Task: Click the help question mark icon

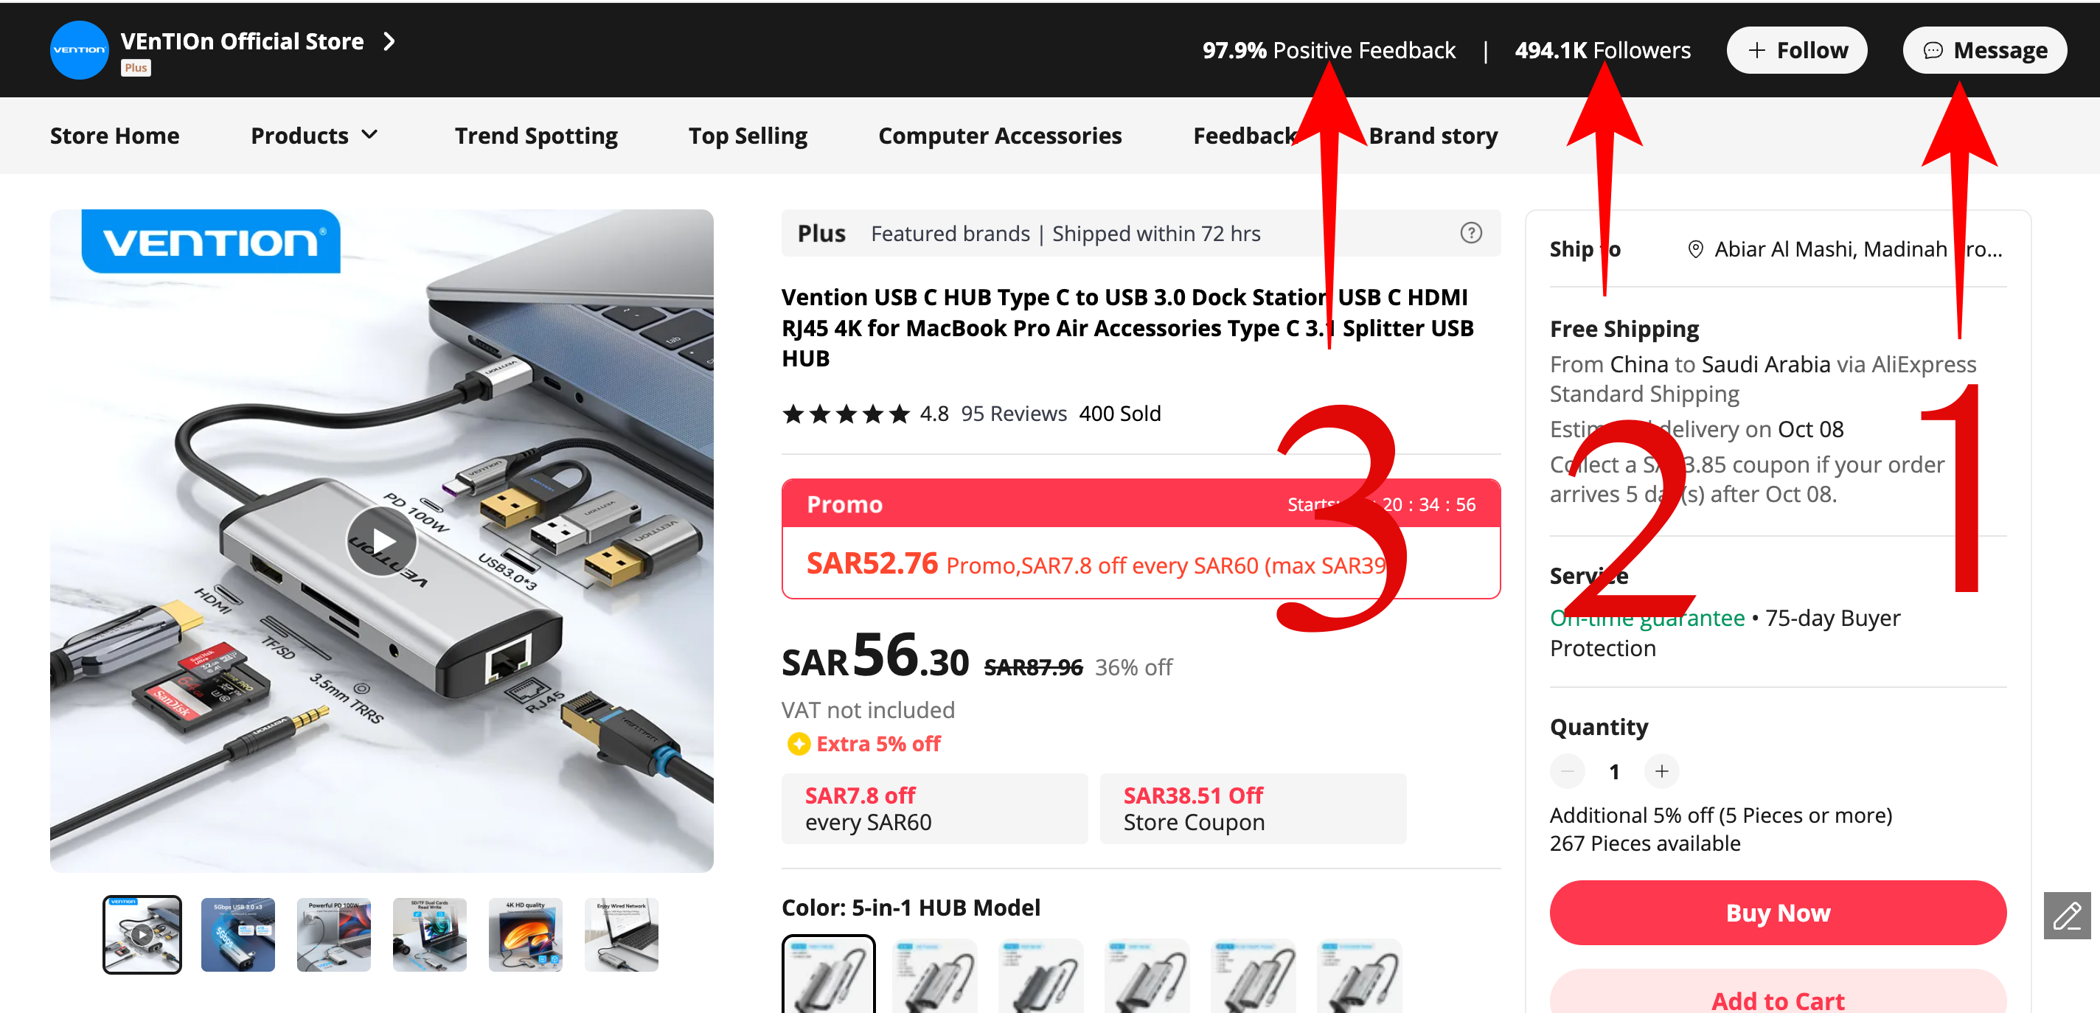Action: tap(1470, 233)
